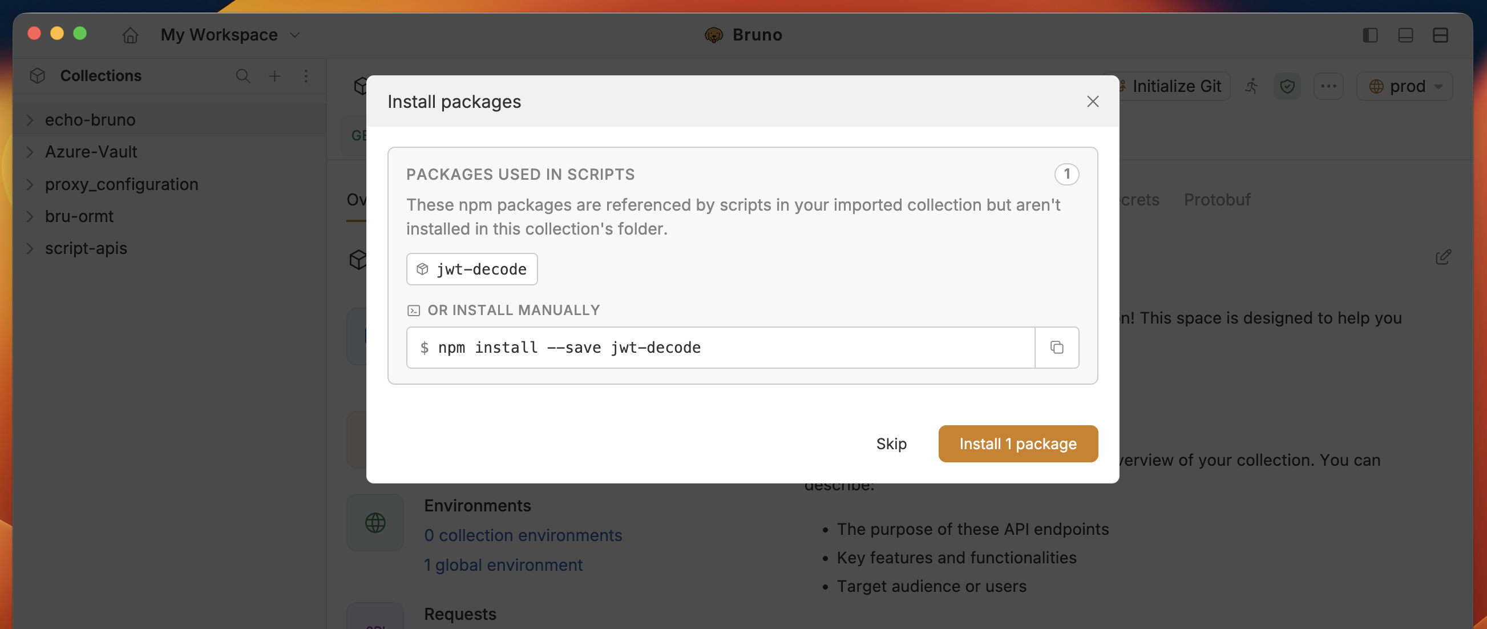Open the My Workspace dropdown
1487x629 pixels.
click(231, 35)
